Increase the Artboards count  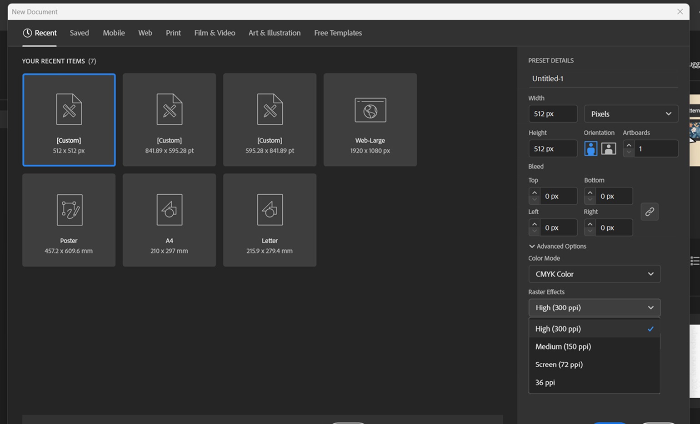coord(629,145)
